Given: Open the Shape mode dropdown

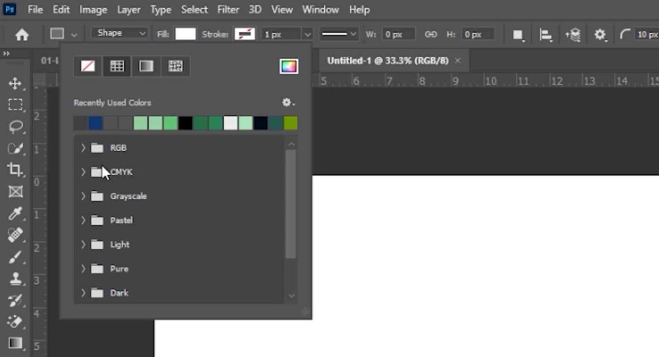Looking at the screenshot, I should pyautogui.click(x=120, y=33).
